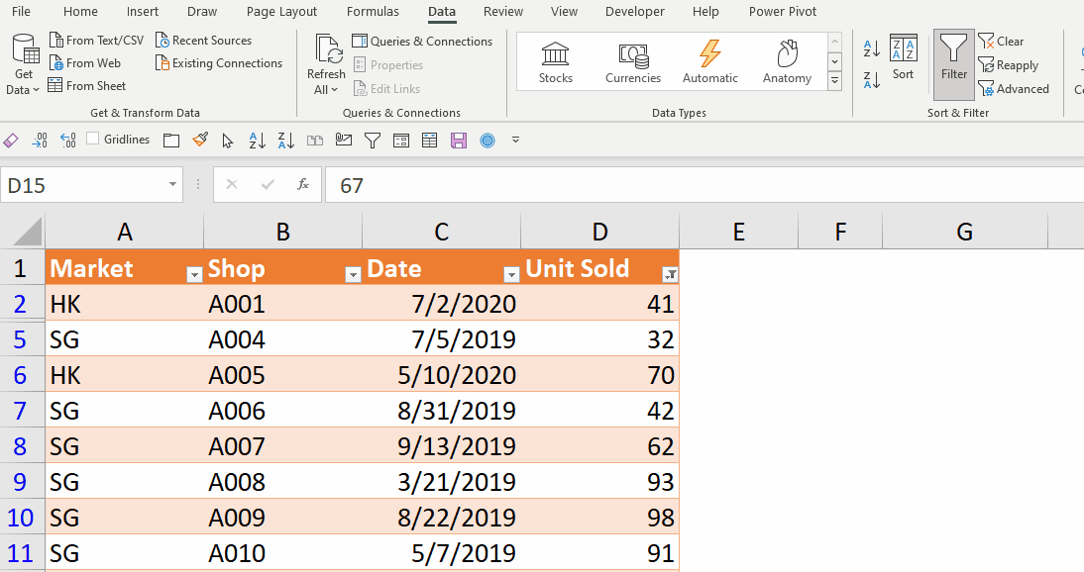Select cell F5 in the worksheet
This screenshot has width=1084, height=572.
click(x=839, y=336)
